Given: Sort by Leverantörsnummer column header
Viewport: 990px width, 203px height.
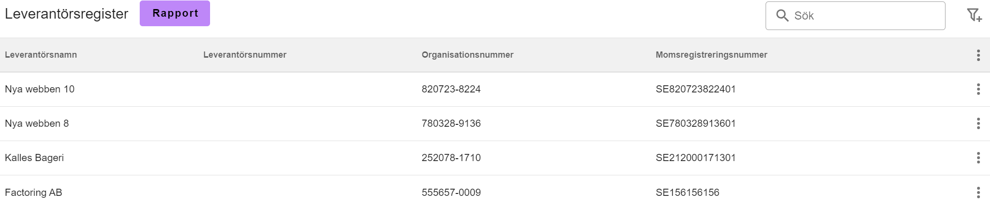Looking at the screenshot, I should (x=245, y=55).
